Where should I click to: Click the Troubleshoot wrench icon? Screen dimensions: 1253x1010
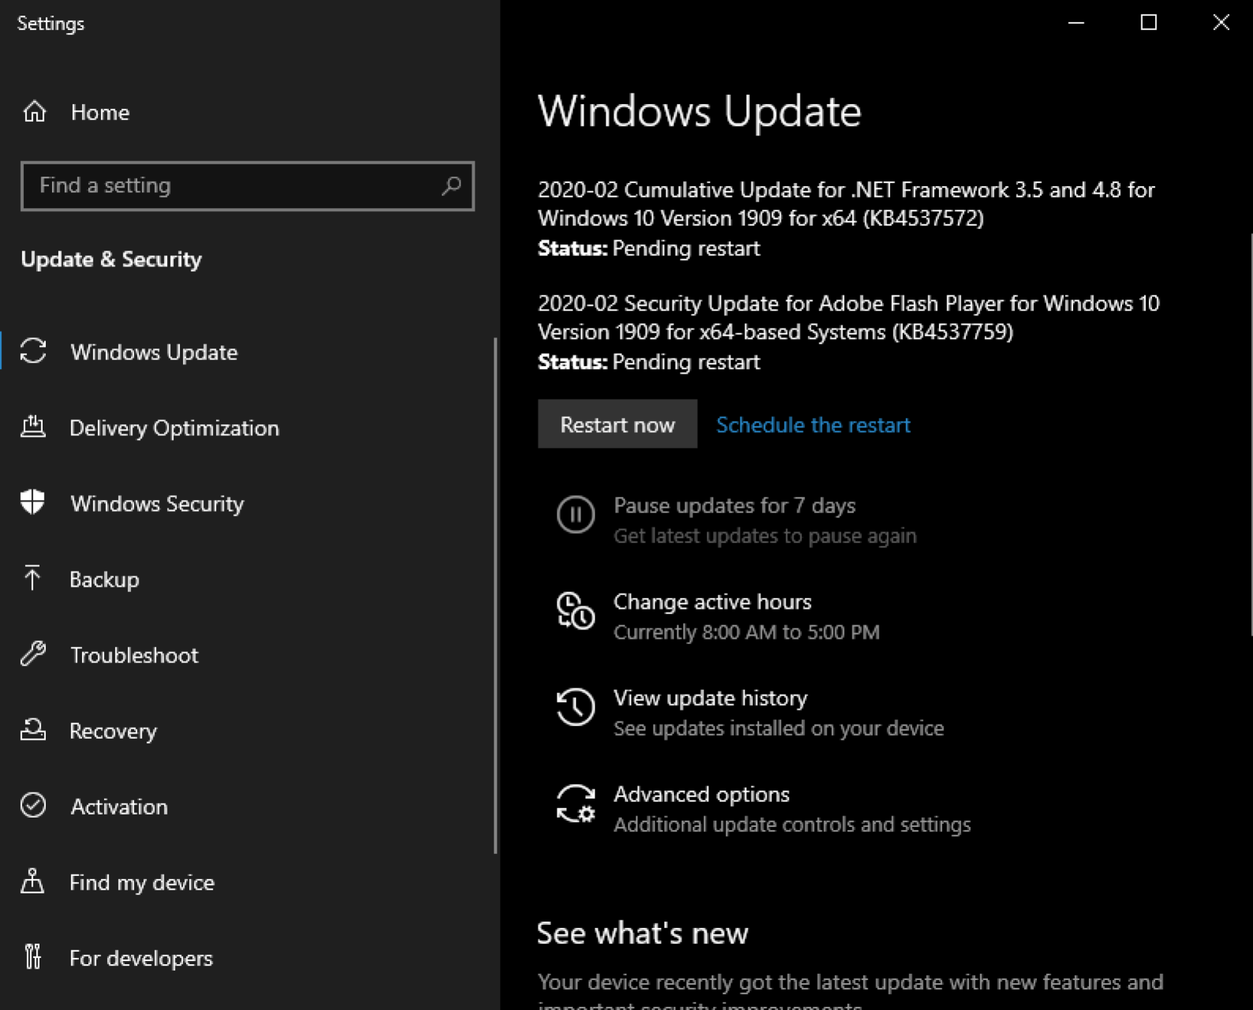[33, 653]
